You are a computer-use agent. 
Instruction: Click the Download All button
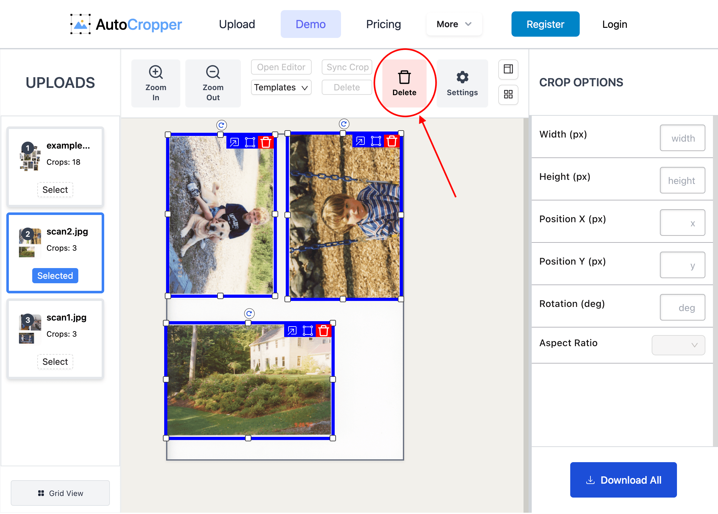click(x=623, y=480)
